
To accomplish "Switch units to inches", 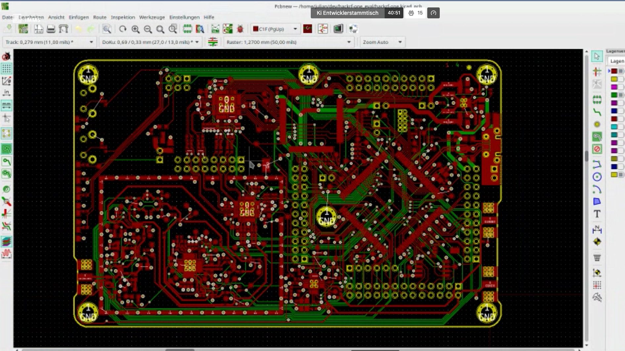I will [6, 93].
